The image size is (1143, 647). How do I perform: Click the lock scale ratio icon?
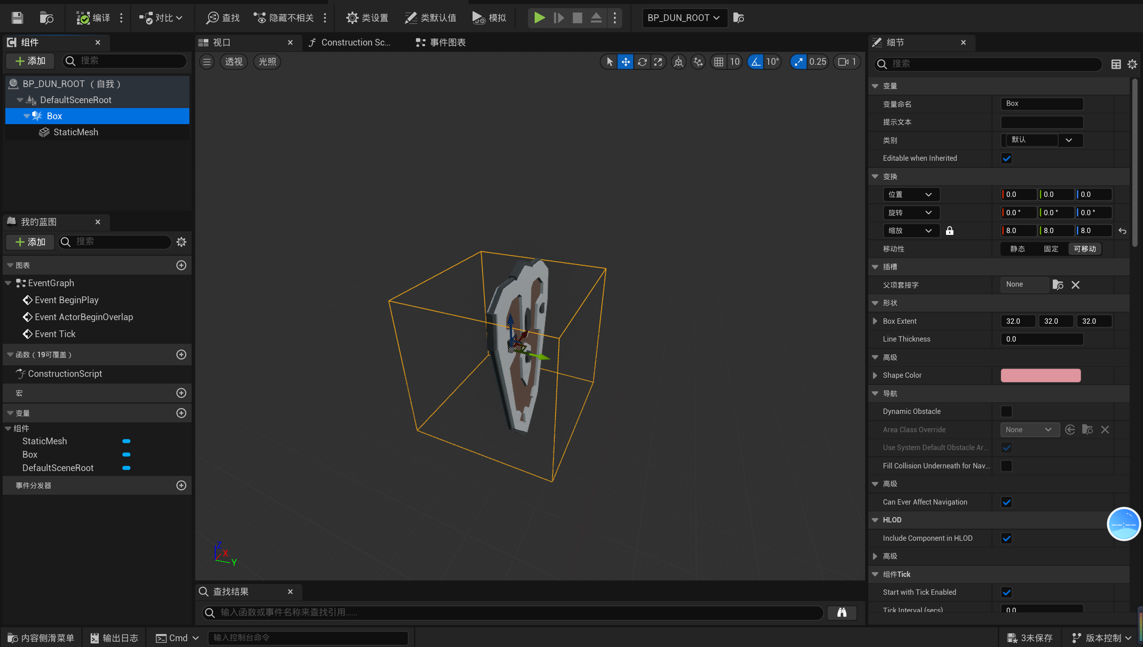coord(950,231)
